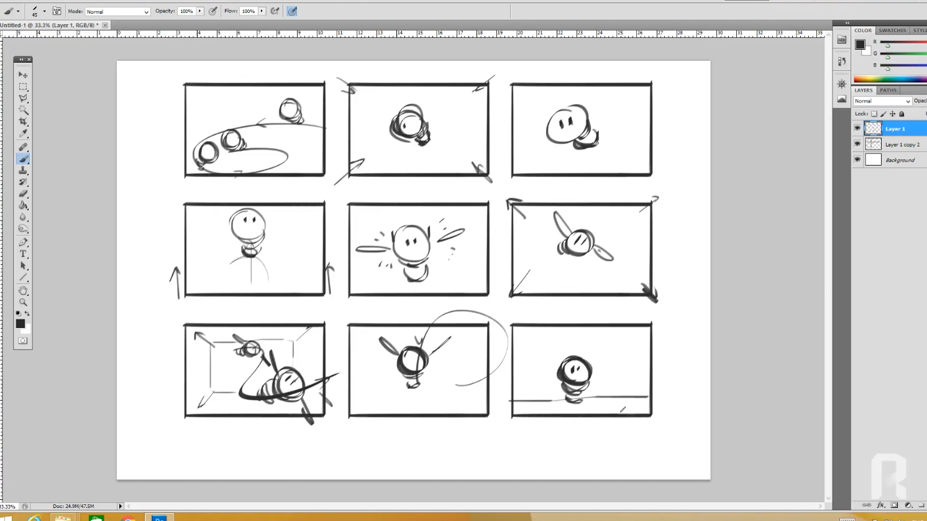Image resolution: width=927 pixels, height=521 pixels.
Task: Toggle lock transparent pixels for layer
Action: [874, 114]
